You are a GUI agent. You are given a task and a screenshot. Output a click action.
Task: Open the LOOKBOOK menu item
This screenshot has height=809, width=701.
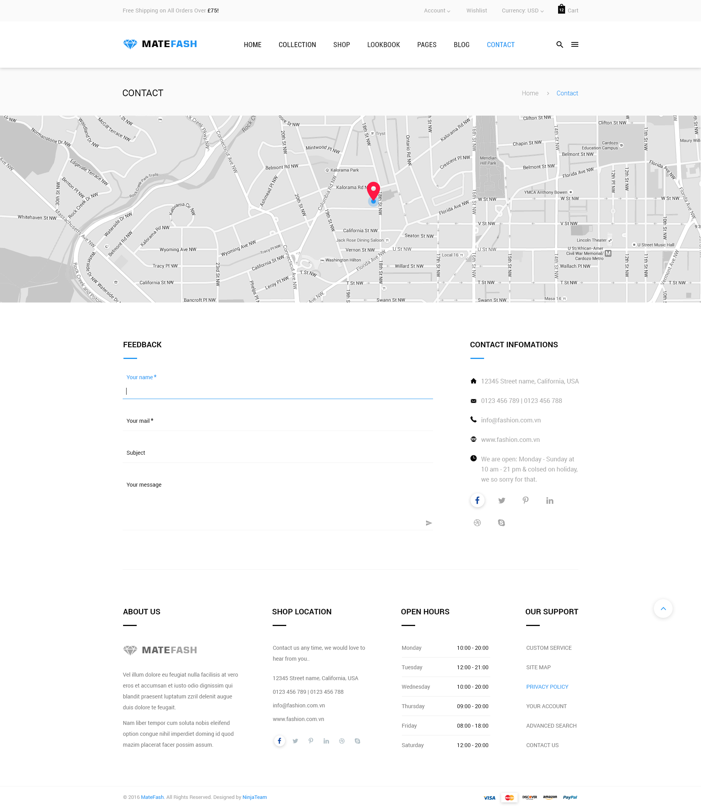383,44
